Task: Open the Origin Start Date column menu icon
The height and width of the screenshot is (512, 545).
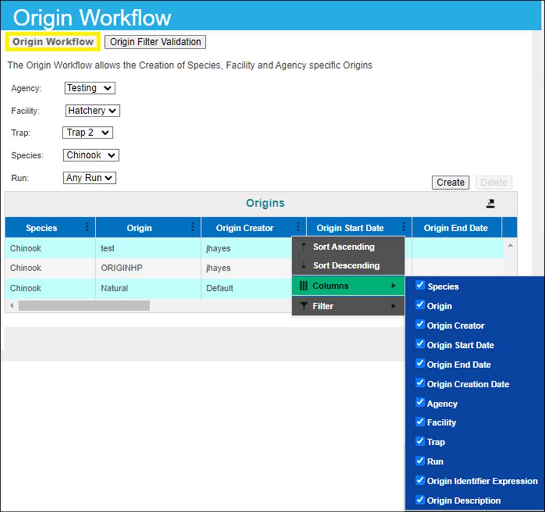Action: coord(404,227)
